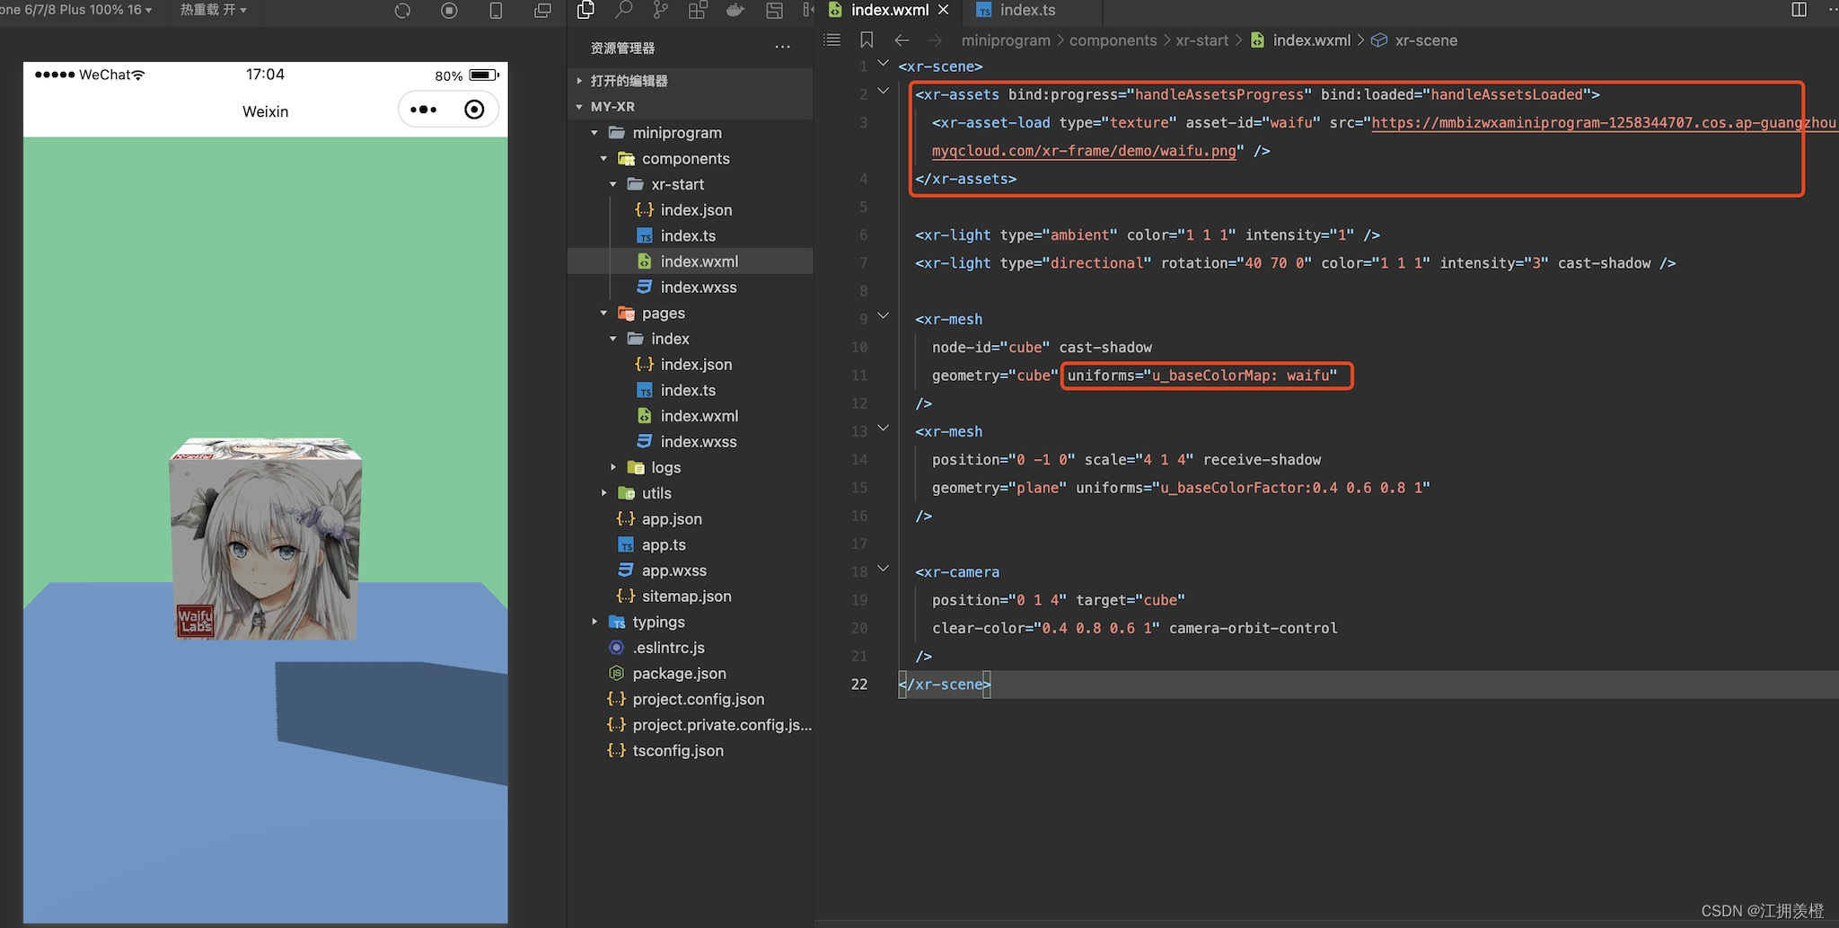The width and height of the screenshot is (1839, 928).
Task: Fold the xr-assets block at line 2
Action: 883,91
